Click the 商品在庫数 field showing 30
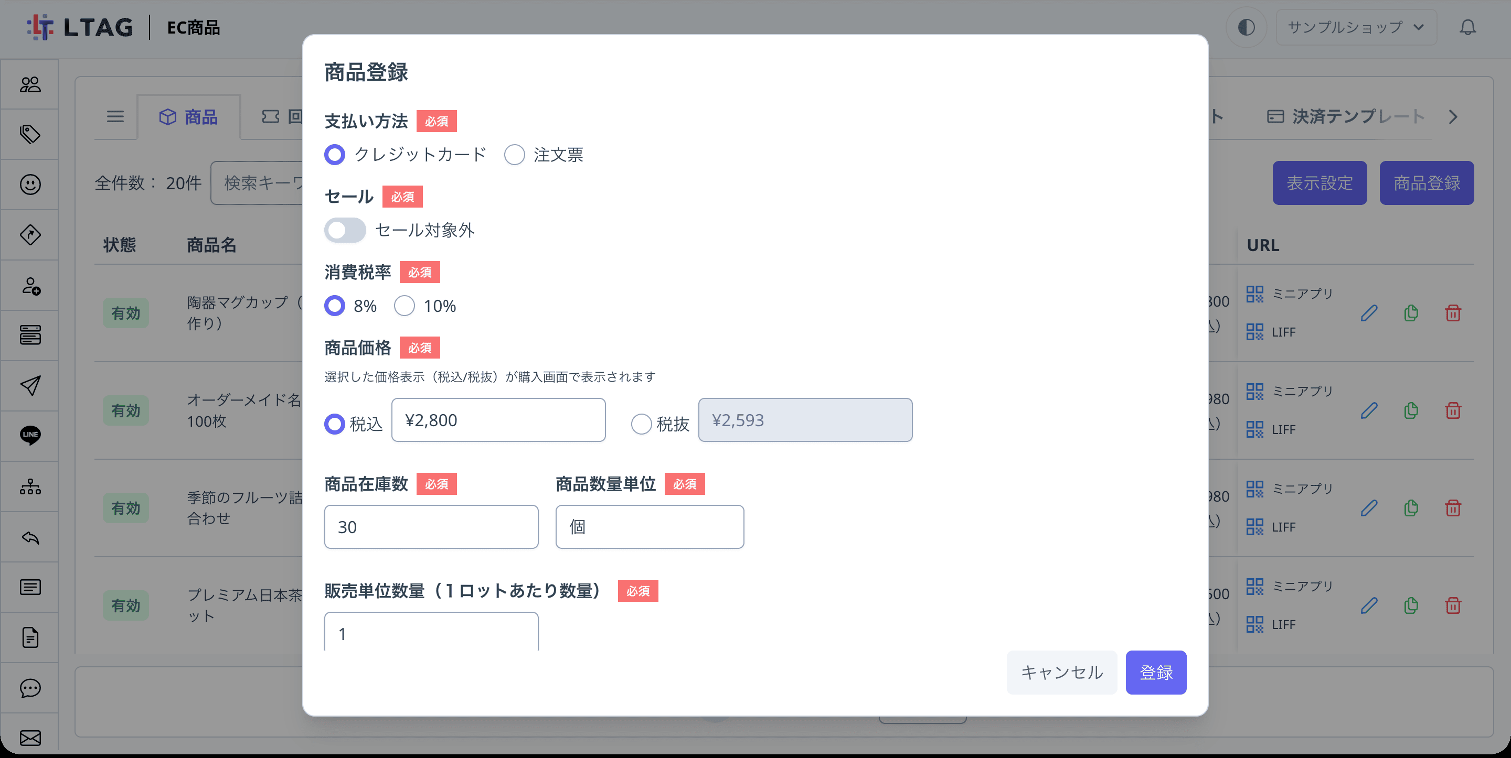The height and width of the screenshot is (758, 1511). (x=431, y=526)
